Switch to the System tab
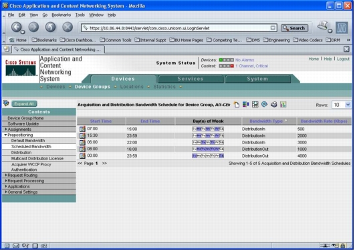Screen dimensions: 355x251 click(257, 79)
